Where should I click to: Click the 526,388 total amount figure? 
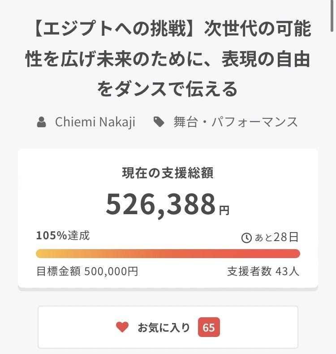tap(161, 204)
